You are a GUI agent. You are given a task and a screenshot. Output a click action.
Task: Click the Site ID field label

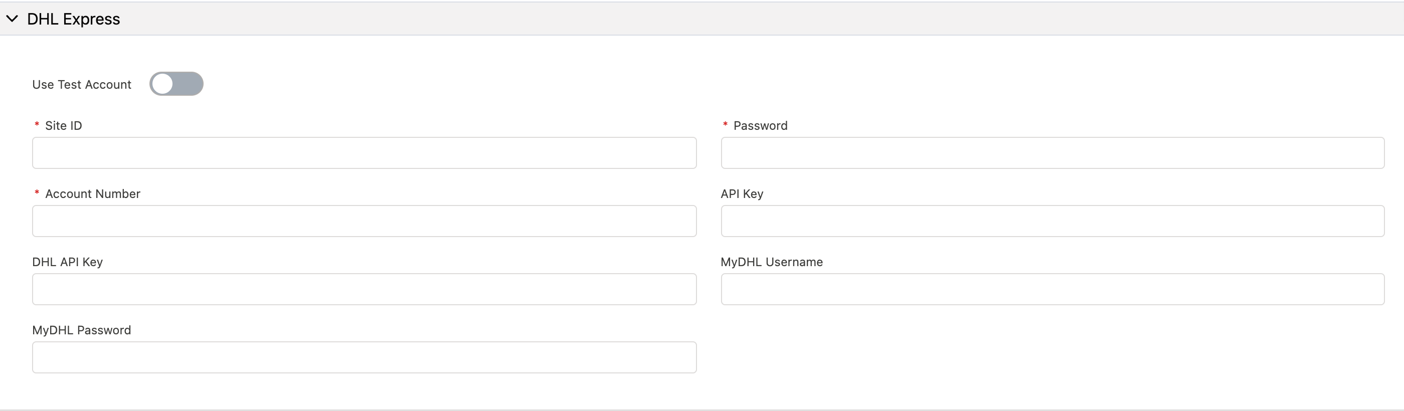[x=64, y=125]
